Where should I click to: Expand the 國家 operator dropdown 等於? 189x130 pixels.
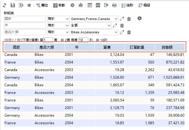pos(58,19)
